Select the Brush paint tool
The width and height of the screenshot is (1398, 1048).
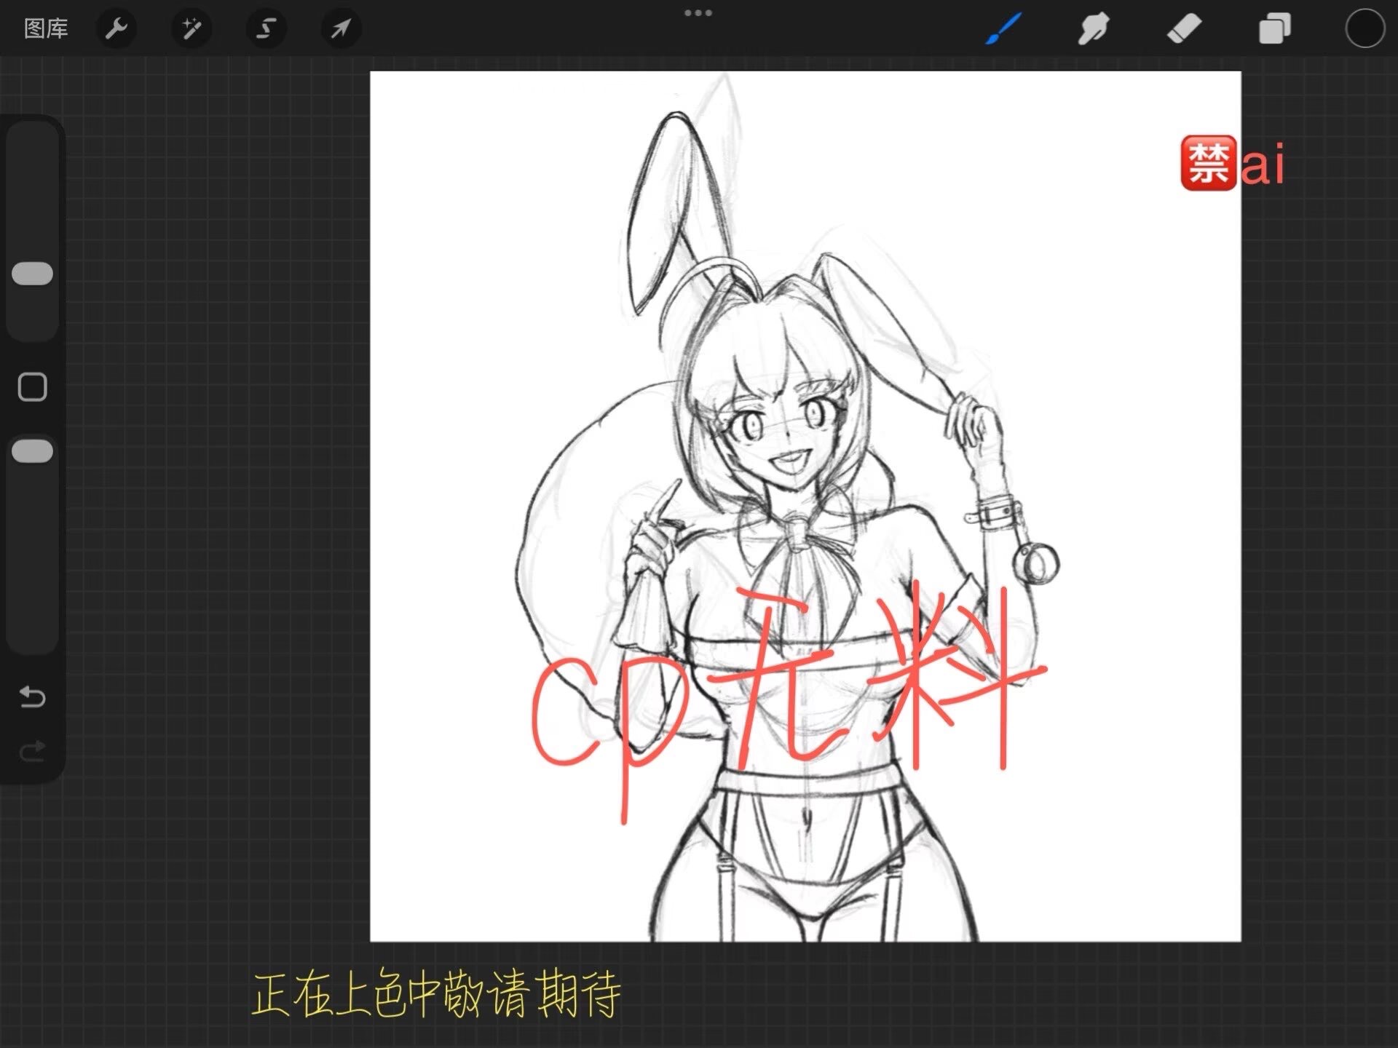1004,29
